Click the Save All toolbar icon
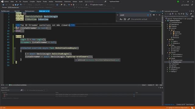The image size is (195, 109). coord(18,5)
